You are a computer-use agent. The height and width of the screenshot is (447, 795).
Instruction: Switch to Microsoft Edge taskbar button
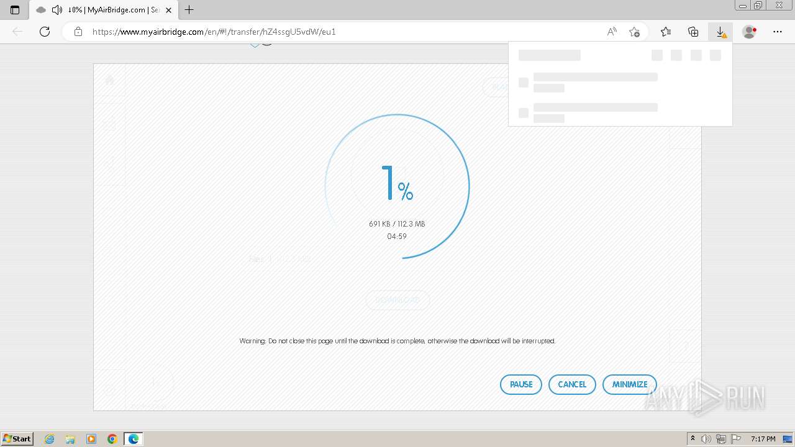pyautogui.click(x=134, y=439)
